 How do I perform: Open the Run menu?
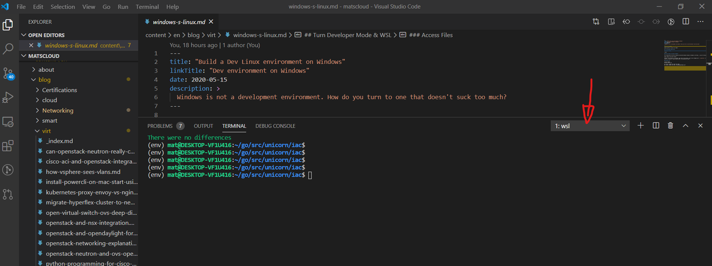[123, 7]
